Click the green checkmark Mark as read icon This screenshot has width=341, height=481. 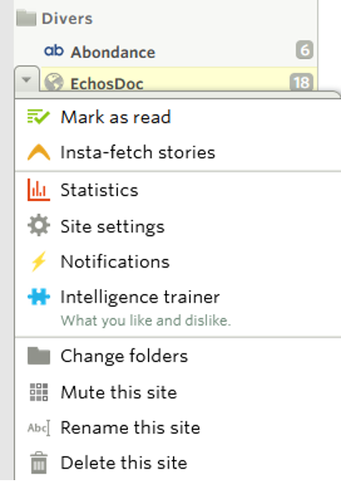pos(38,117)
